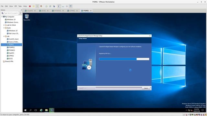Select the highlighted PSM01 VM in Library
Image resolution: width=207 pixels, height=116 pixels.
pyautogui.click(x=12, y=45)
